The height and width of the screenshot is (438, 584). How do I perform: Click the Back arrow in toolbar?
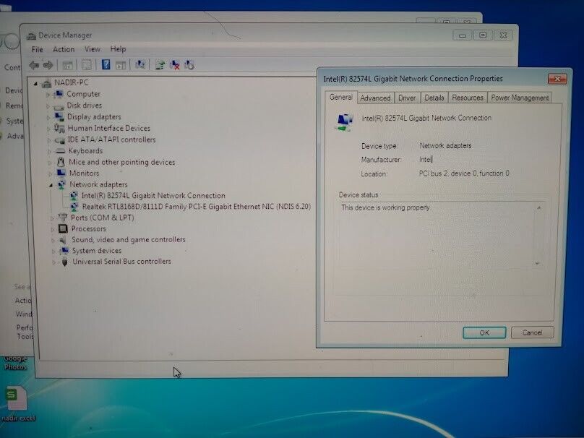(34, 65)
